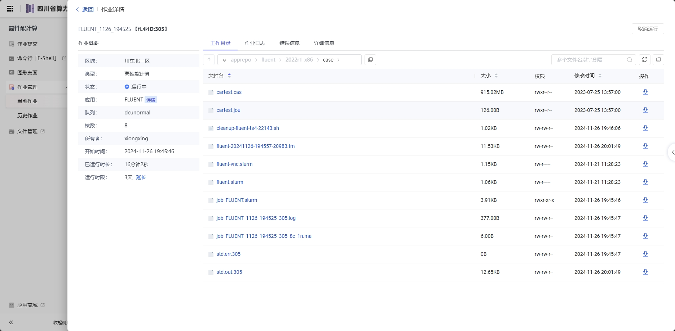Download the cartest.jou file

pyautogui.click(x=645, y=110)
